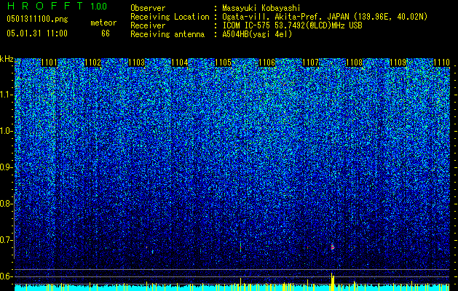The height and width of the screenshot is (291, 458).
Task: Select the 1110 time marker
Action: (441, 63)
